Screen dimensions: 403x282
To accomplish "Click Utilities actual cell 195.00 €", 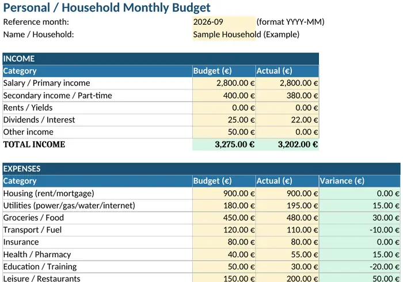I will click(x=287, y=205).
